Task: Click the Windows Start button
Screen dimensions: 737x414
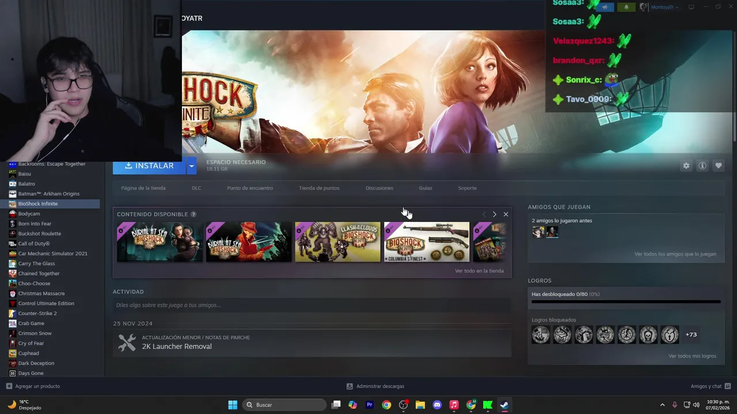Action: pos(233,405)
